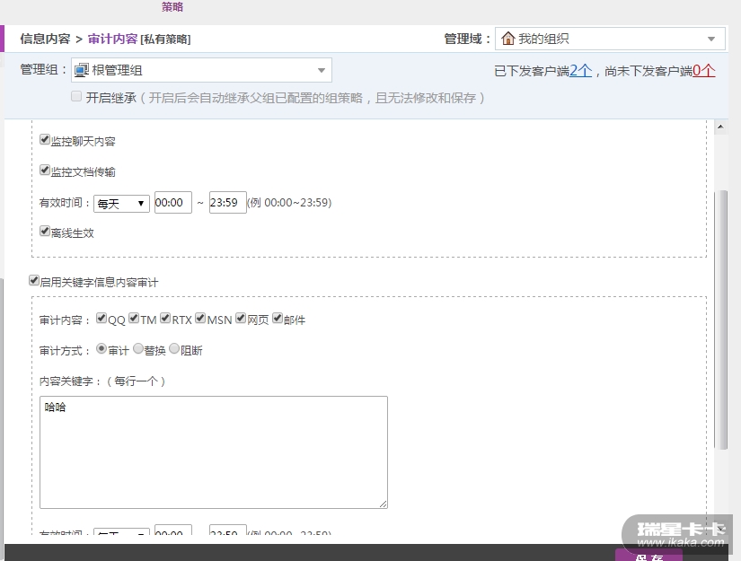Click the 00:00 start time field
This screenshot has height=561, width=741.
(173, 203)
